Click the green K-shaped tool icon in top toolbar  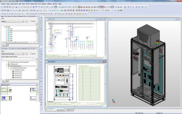[142, 7]
